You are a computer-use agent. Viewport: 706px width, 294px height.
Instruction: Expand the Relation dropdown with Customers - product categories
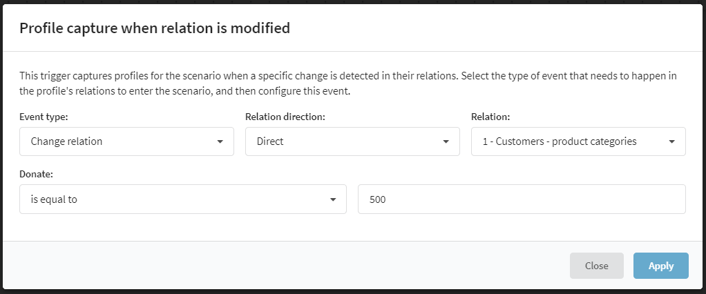click(x=579, y=141)
